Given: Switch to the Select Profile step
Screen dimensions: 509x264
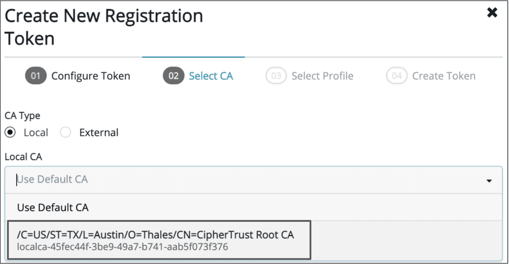Looking at the screenshot, I should tap(322, 76).
